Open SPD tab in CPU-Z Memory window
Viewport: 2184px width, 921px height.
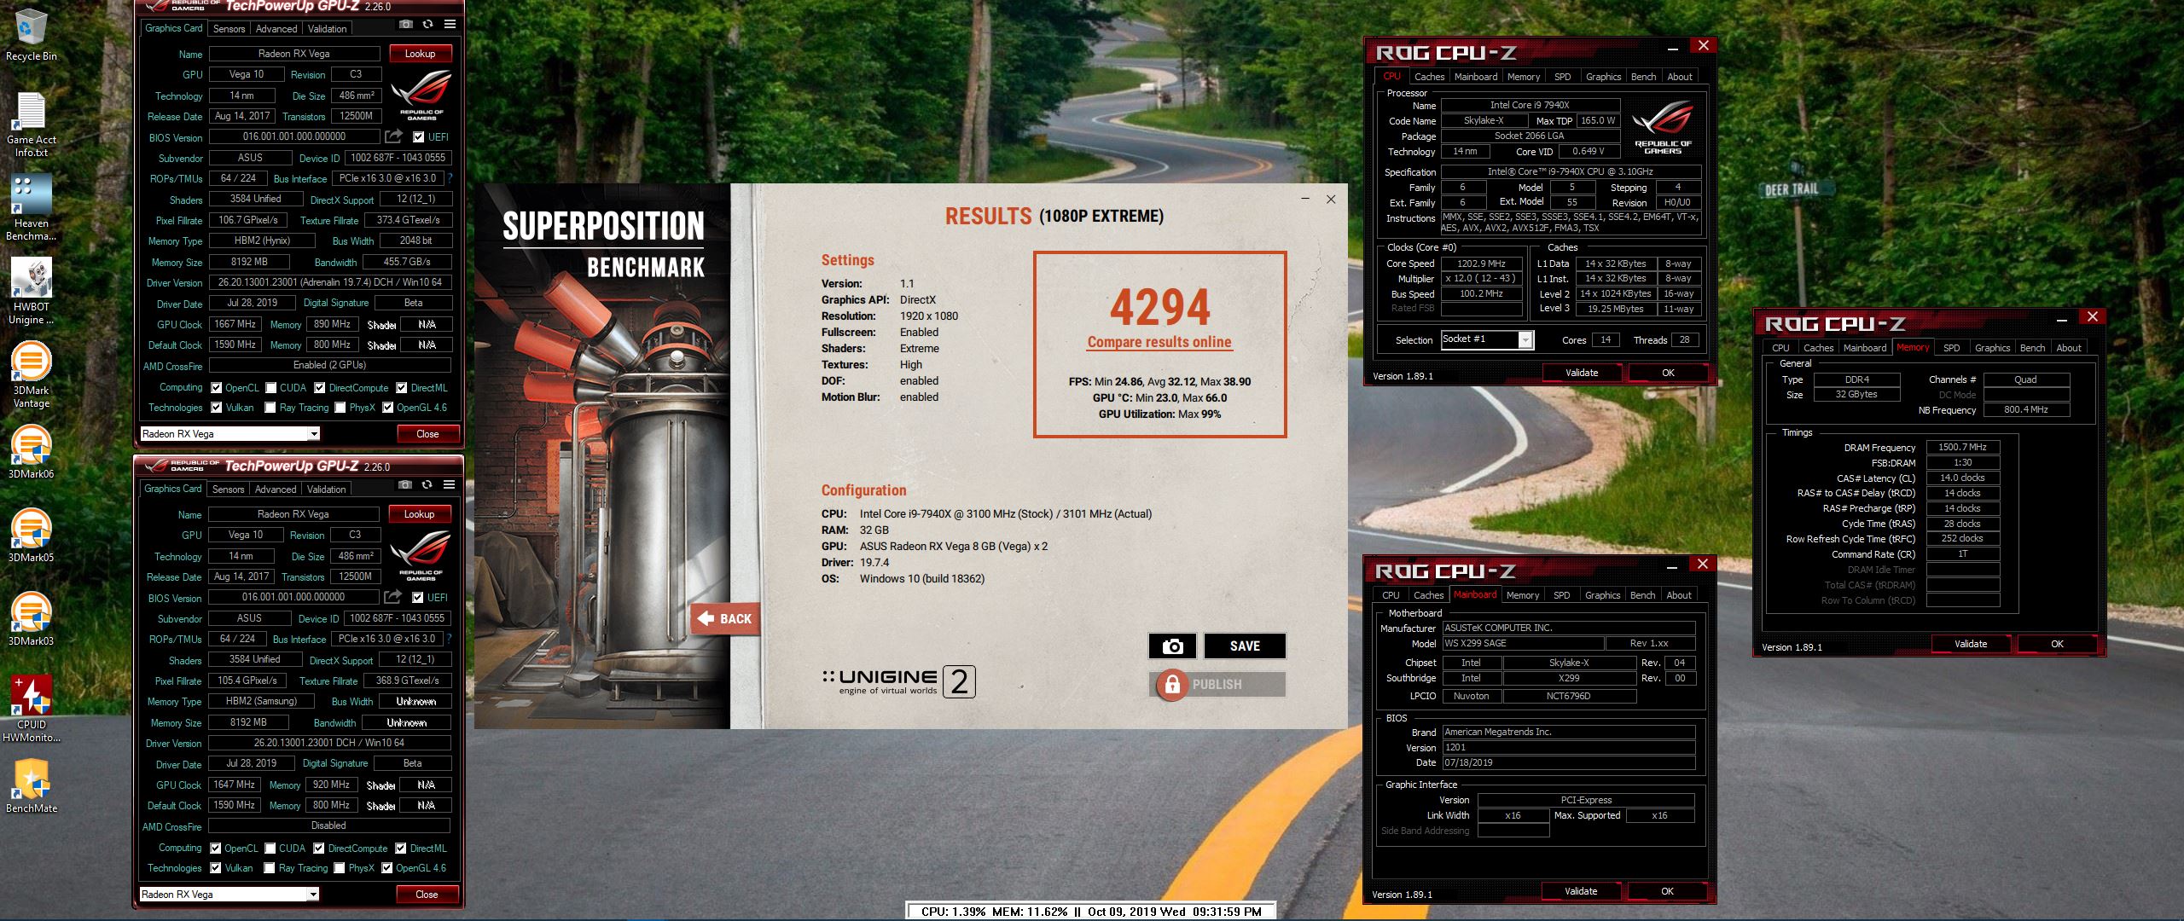1951,348
